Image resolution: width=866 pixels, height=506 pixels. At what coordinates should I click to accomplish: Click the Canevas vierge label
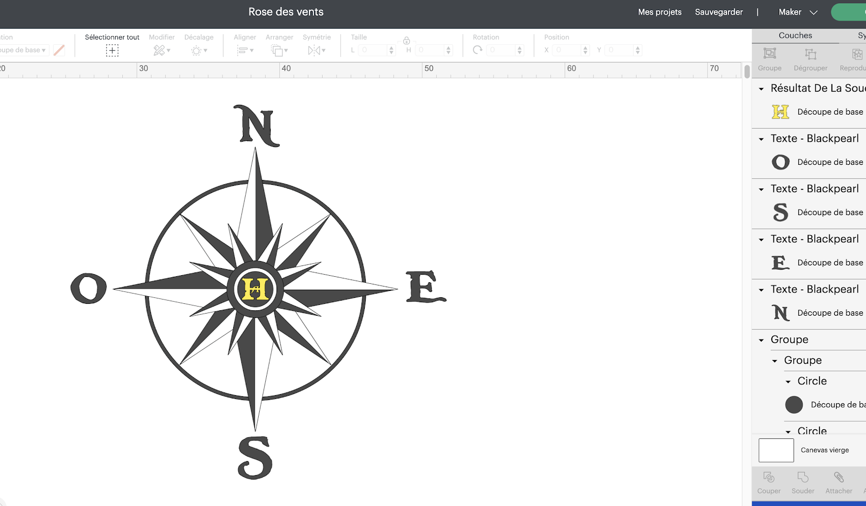tap(825, 450)
